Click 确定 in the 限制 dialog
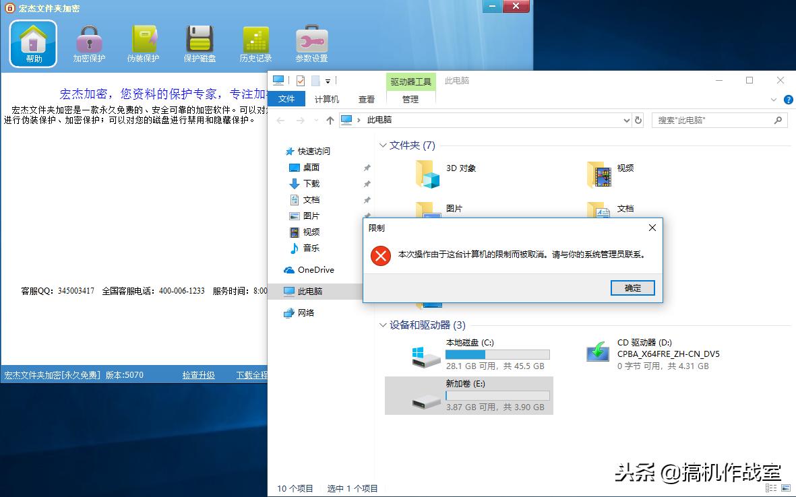796x497 pixels. point(632,288)
